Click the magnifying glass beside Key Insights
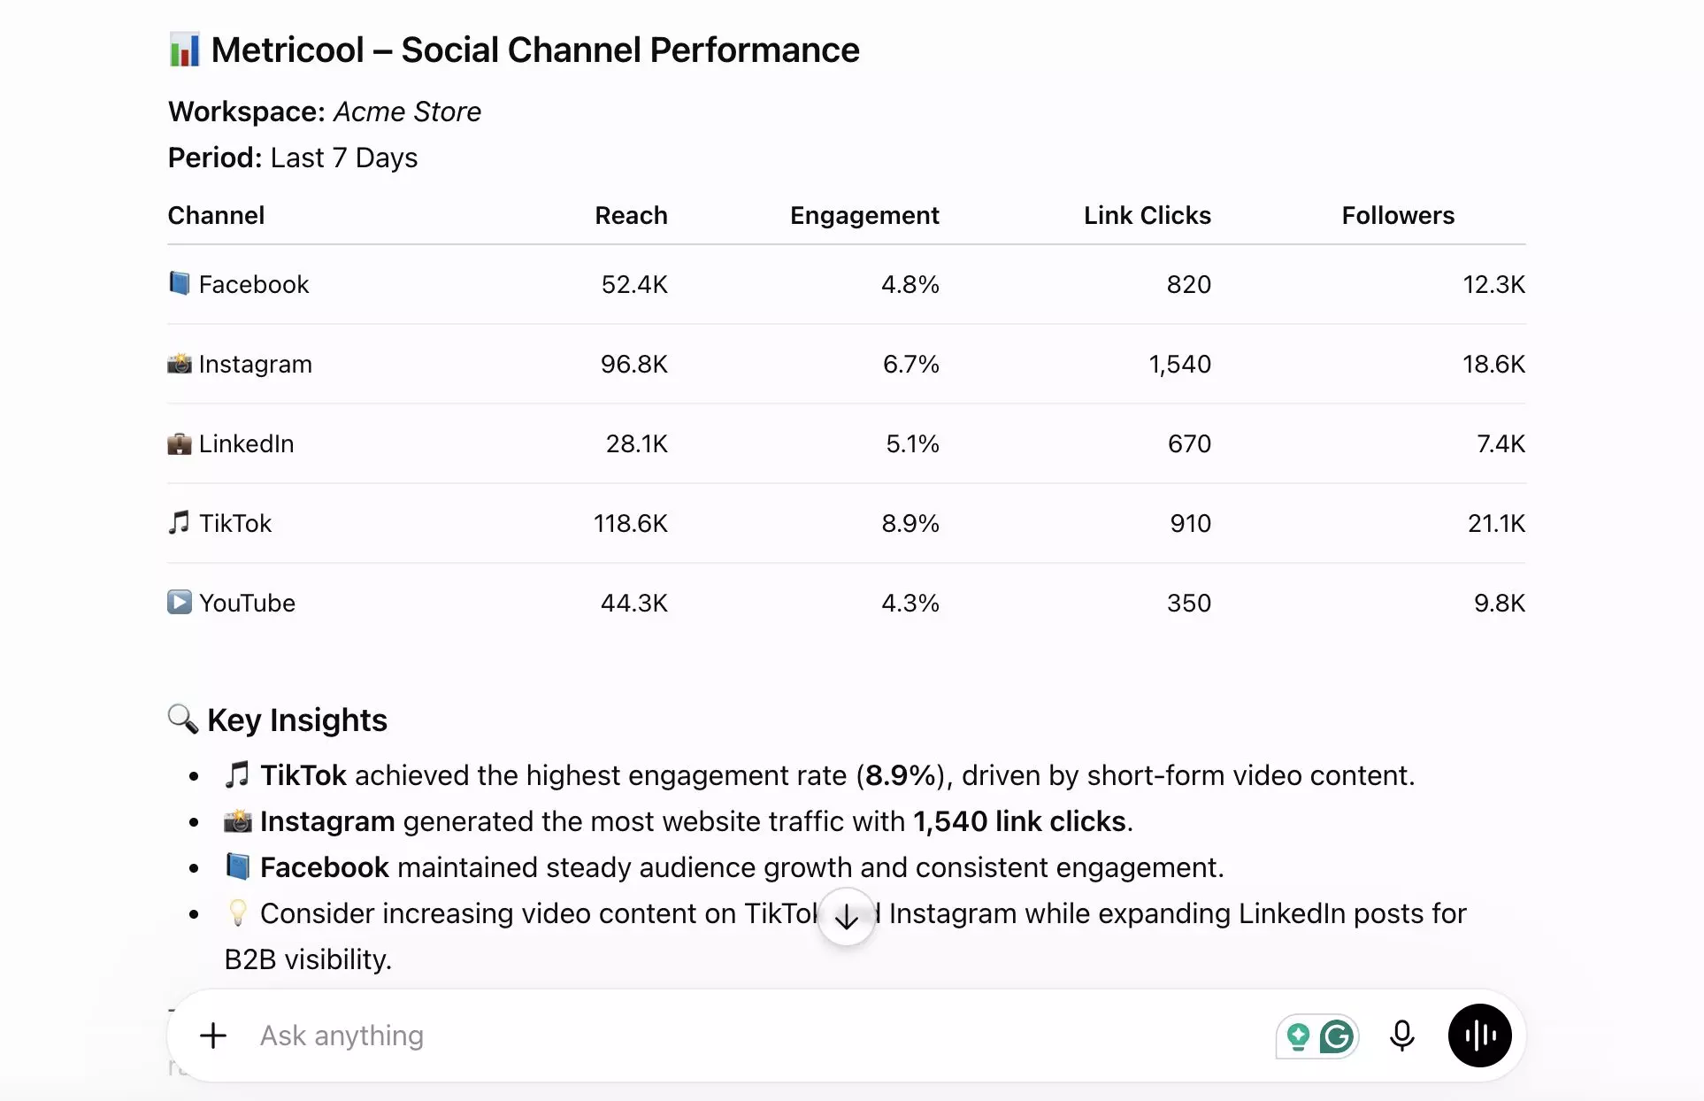 point(183,719)
